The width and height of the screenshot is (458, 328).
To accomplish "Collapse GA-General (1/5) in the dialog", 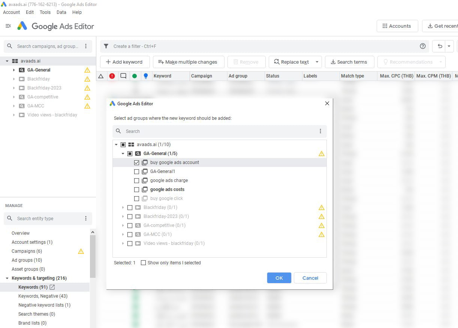I will click(123, 154).
